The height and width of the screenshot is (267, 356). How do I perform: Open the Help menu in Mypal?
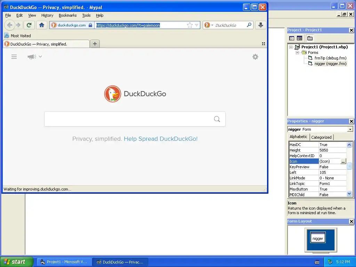[99, 15]
